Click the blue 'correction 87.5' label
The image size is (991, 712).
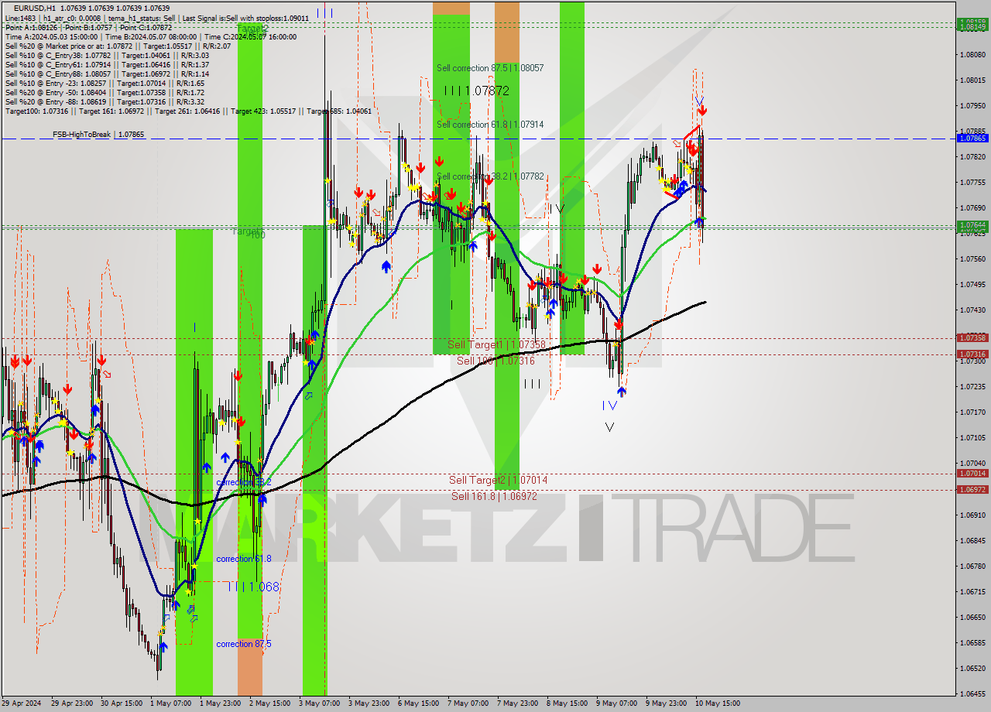pyautogui.click(x=244, y=644)
